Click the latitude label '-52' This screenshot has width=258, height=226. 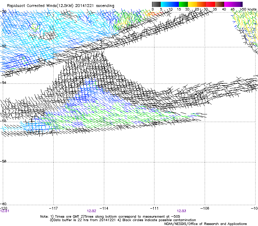(x=3, y=46)
